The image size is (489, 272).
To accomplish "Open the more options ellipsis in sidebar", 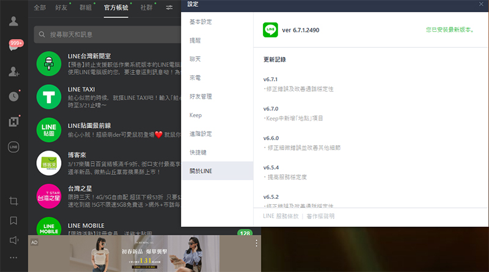I will click(13, 258).
